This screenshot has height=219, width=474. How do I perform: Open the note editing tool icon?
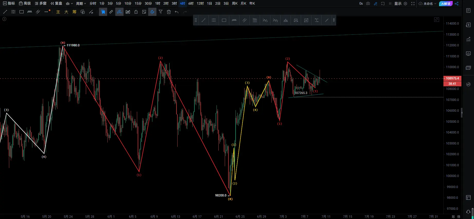click(x=144, y=12)
